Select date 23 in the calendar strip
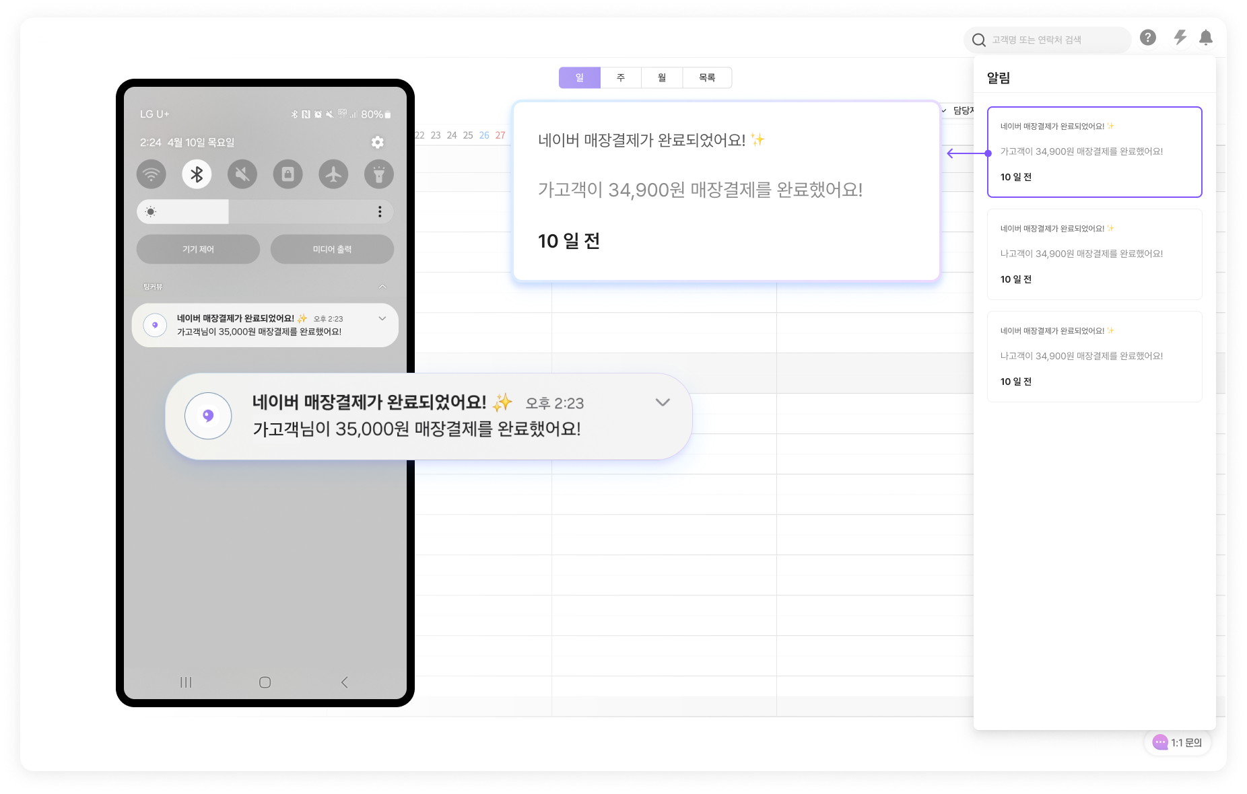 click(436, 135)
